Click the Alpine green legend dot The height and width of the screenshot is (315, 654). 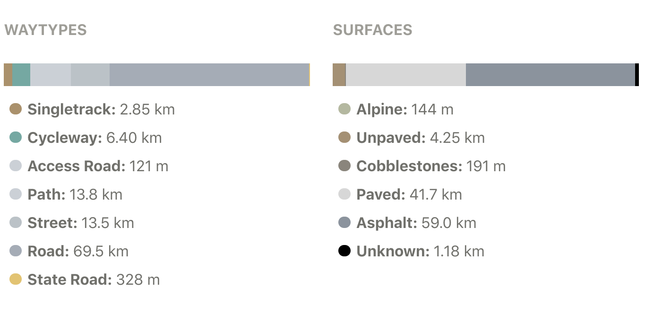[344, 109]
